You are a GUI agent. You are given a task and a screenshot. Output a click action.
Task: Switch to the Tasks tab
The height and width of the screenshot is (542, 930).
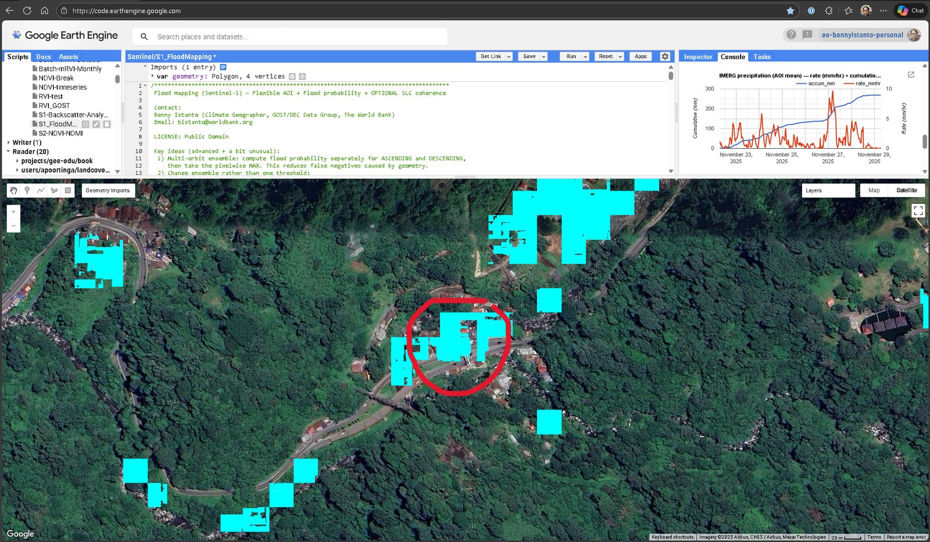762,57
